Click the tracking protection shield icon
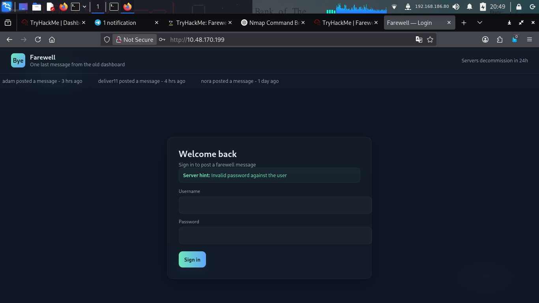 [107, 39]
